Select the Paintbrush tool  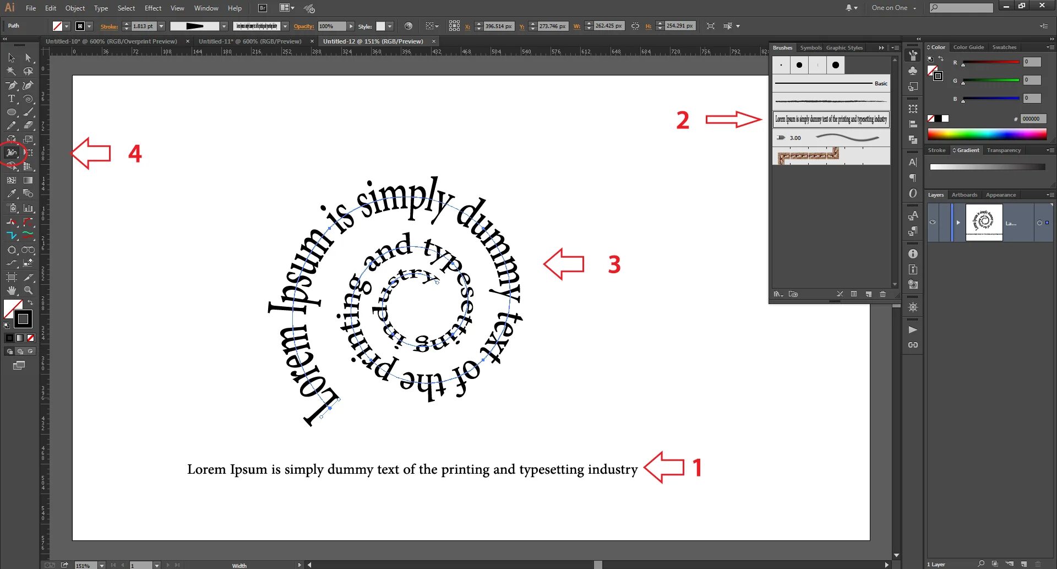coord(28,112)
